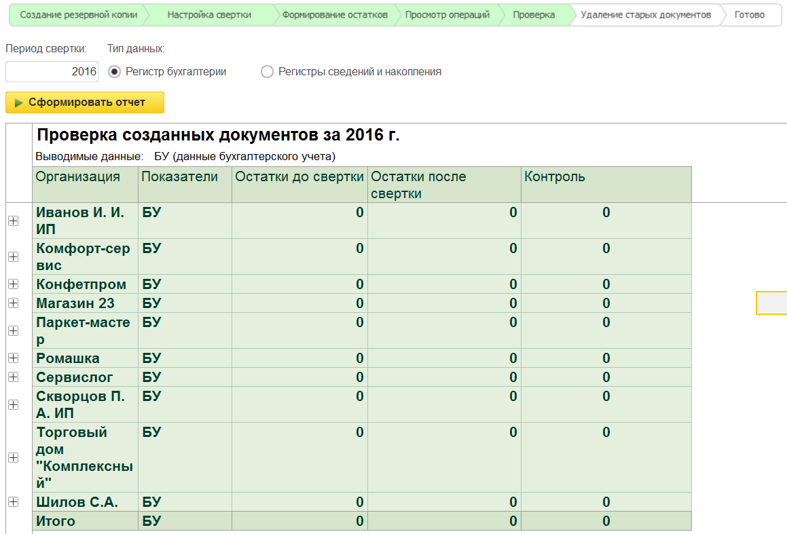Expand Торговый дом "Комплексный" row
This screenshot has width=787, height=534.
tap(13, 458)
